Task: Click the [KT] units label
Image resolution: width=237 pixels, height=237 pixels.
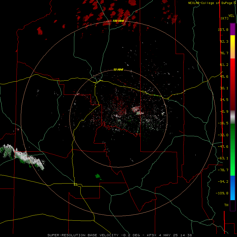Action: tap(225, 18)
